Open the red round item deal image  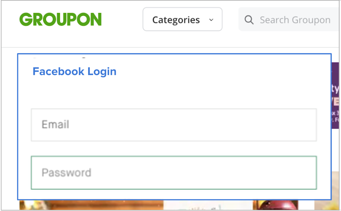[275, 205]
